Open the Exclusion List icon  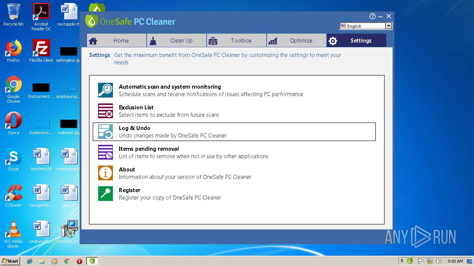[x=106, y=111]
